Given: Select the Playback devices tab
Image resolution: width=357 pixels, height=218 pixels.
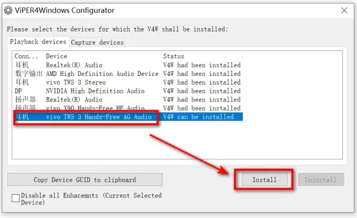Looking at the screenshot, I should click(x=38, y=42).
